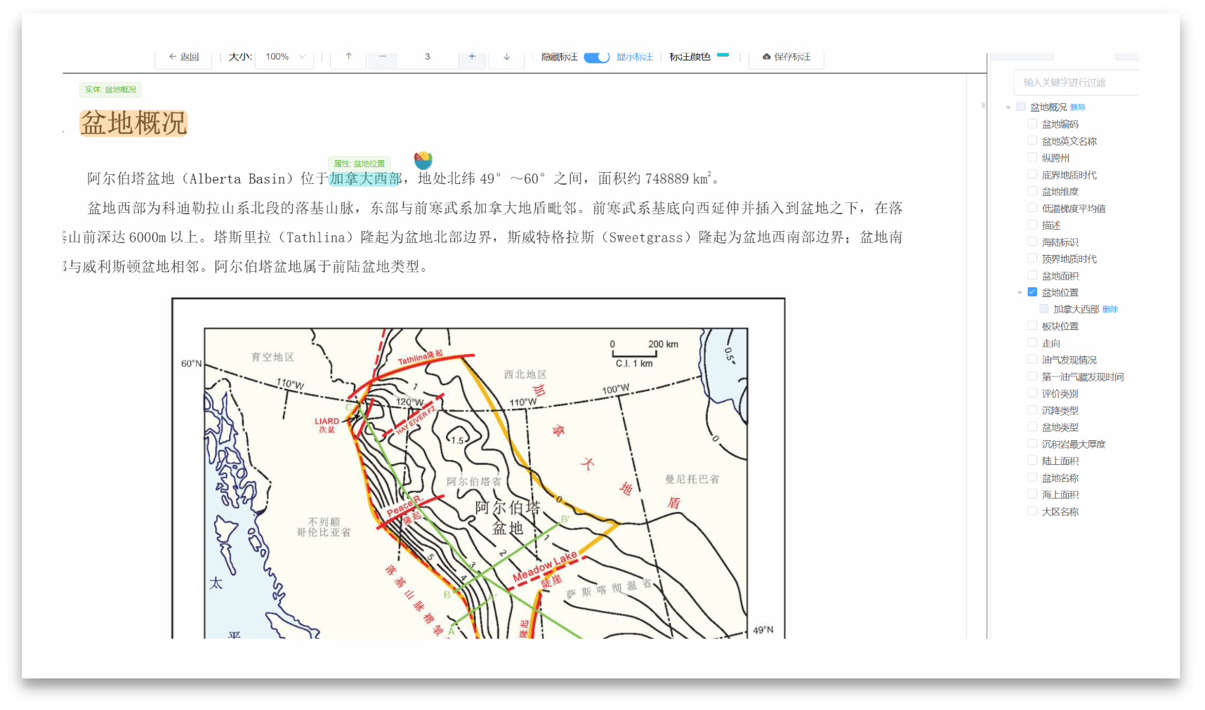1205x710 pixels.
Task: Check the 盆地编码 checkbox
Action: pos(1032,124)
